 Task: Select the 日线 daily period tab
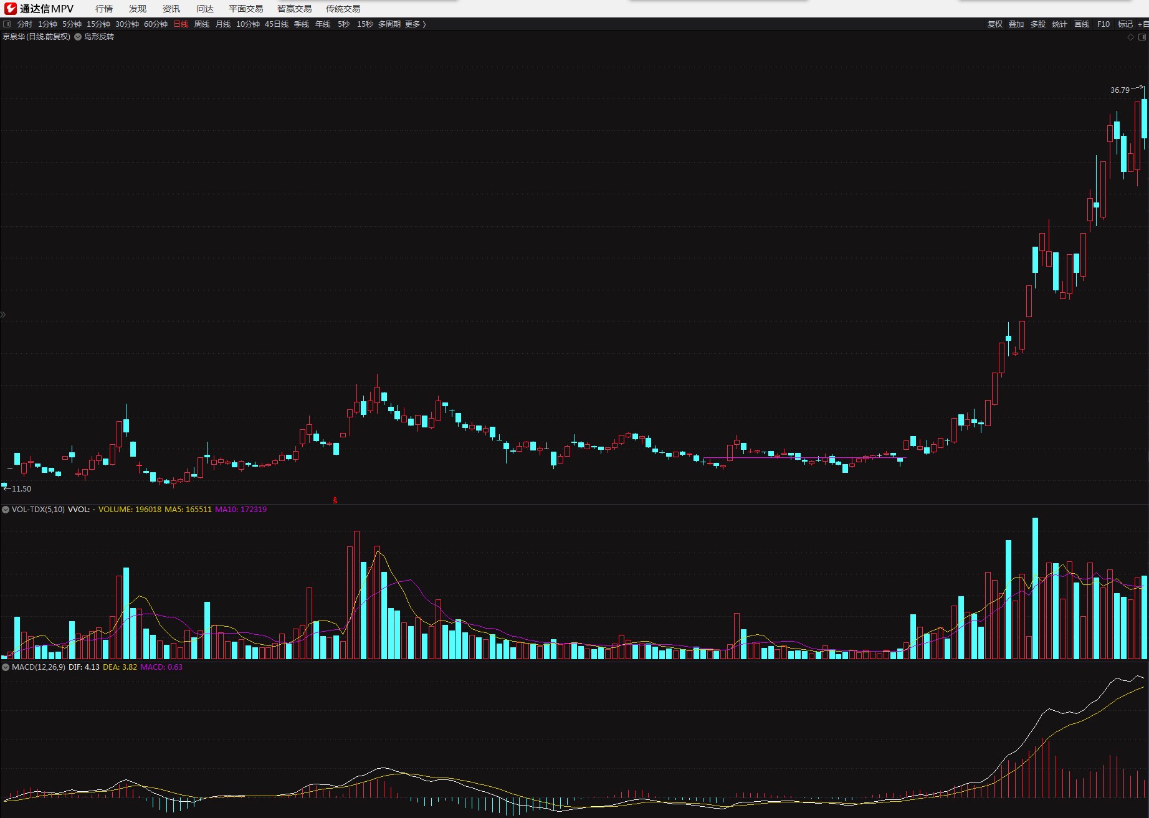point(181,24)
